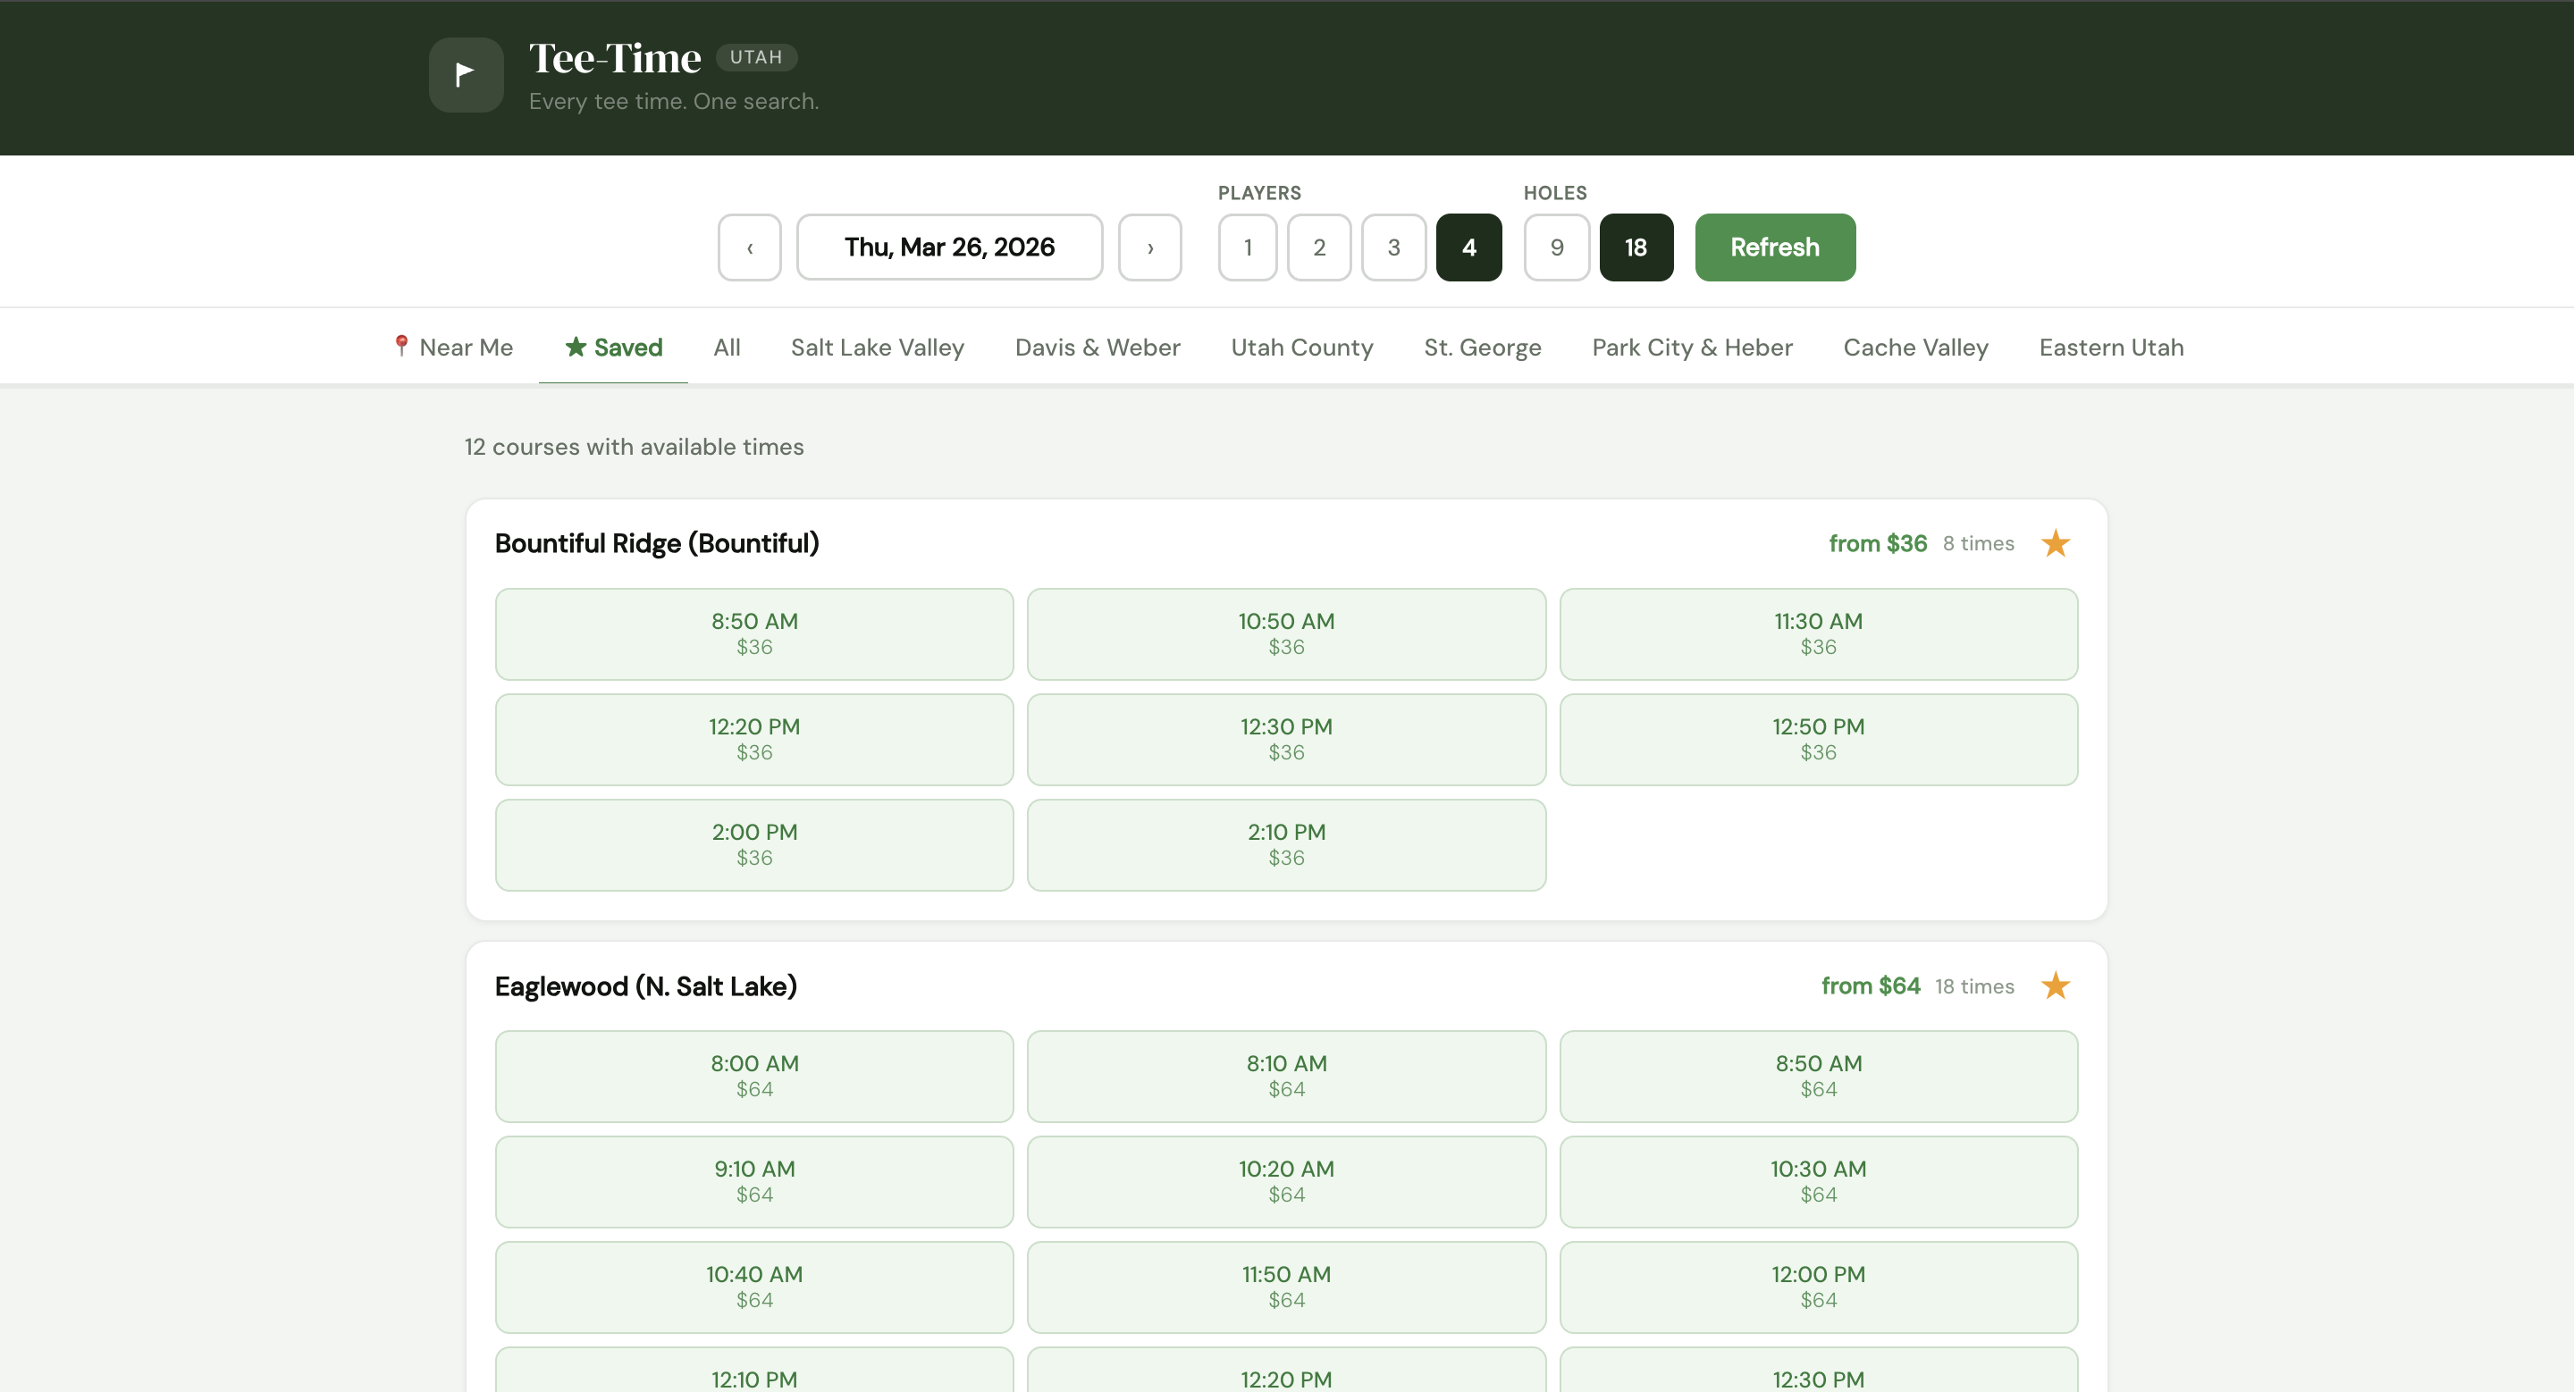Book the 12:00 PM time at Eaglewood
Image resolution: width=2574 pixels, height=1392 pixels.
click(x=1818, y=1287)
